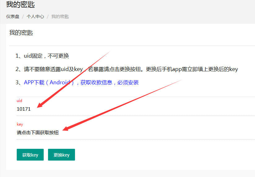Click the large 我的密匙 page title
The width and height of the screenshot is (255, 177).
[x=20, y=5]
